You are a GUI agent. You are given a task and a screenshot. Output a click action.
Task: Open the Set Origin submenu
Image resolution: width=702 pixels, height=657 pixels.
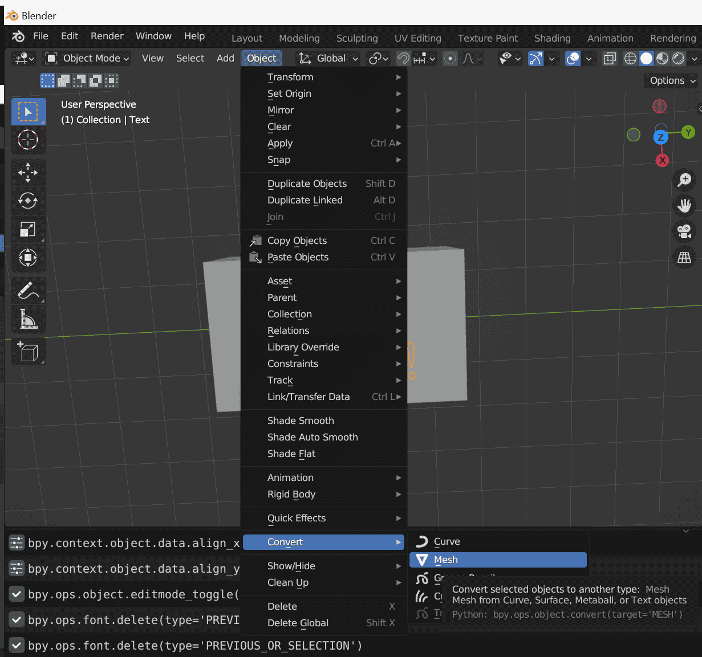pyautogui.click(x=324, y=93)
